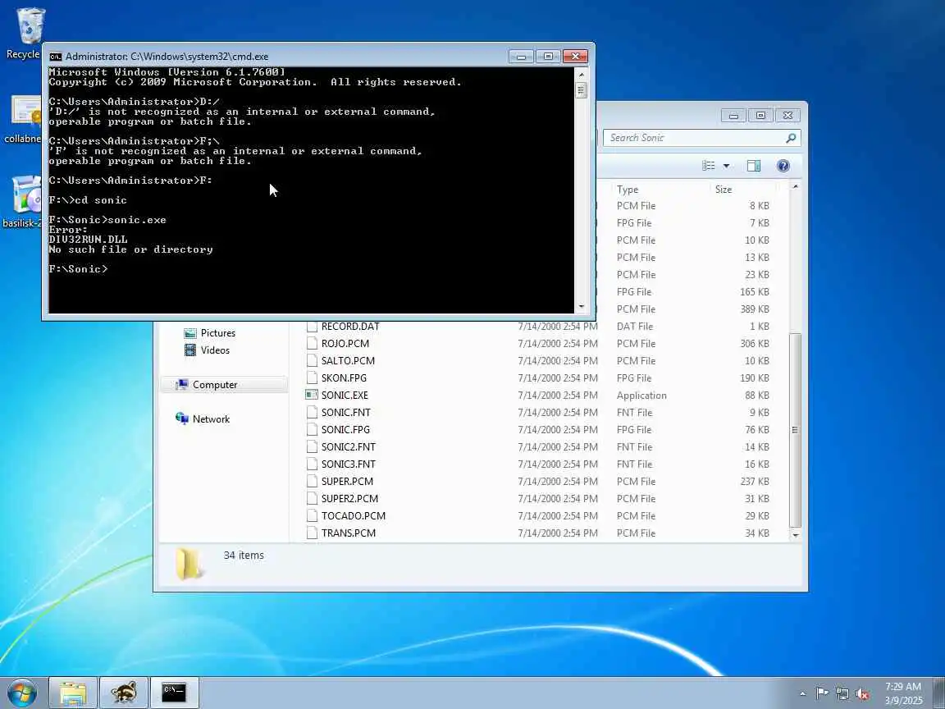
Task: Select the SUPER2.PCM file
Action: [349, 499]
